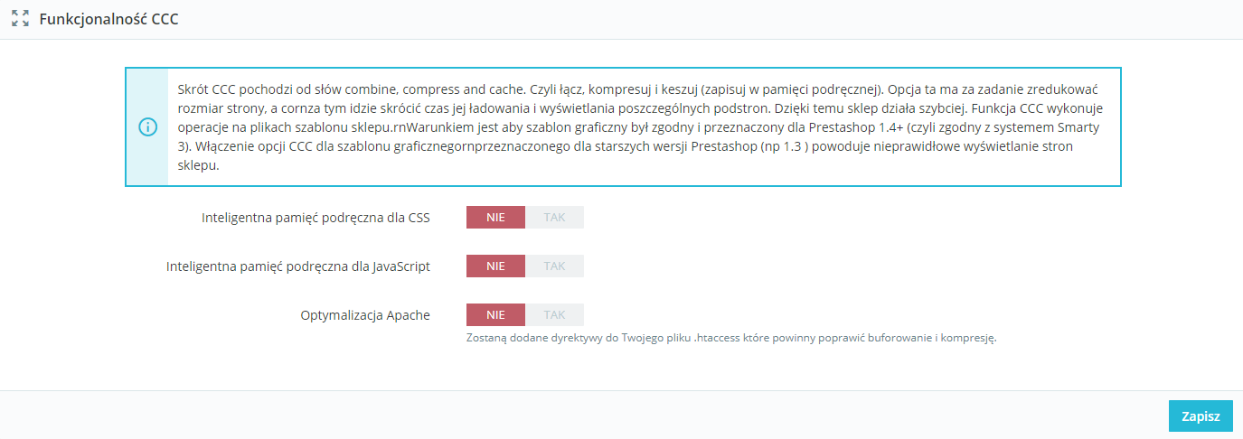Enable JavaScript smart cache with TAK
This screenshot has height=439, width=1243.
[554, 266]
